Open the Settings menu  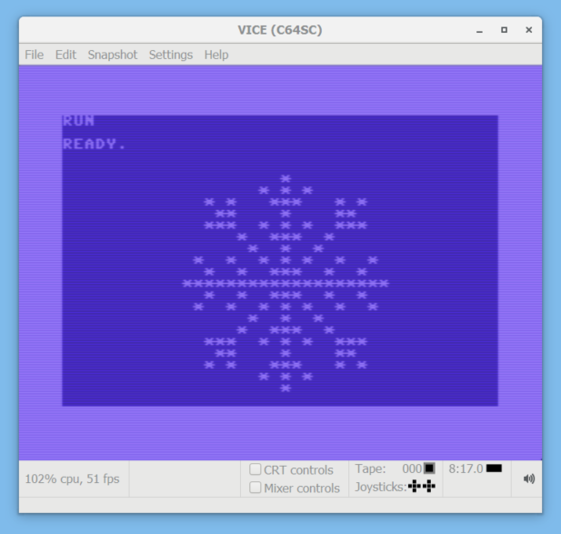tap(171, 55)
